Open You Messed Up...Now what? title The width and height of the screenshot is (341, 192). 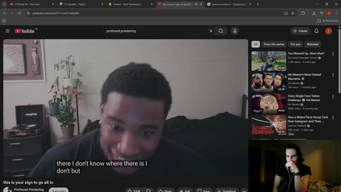pyautogui.click(x=306, y=53)
